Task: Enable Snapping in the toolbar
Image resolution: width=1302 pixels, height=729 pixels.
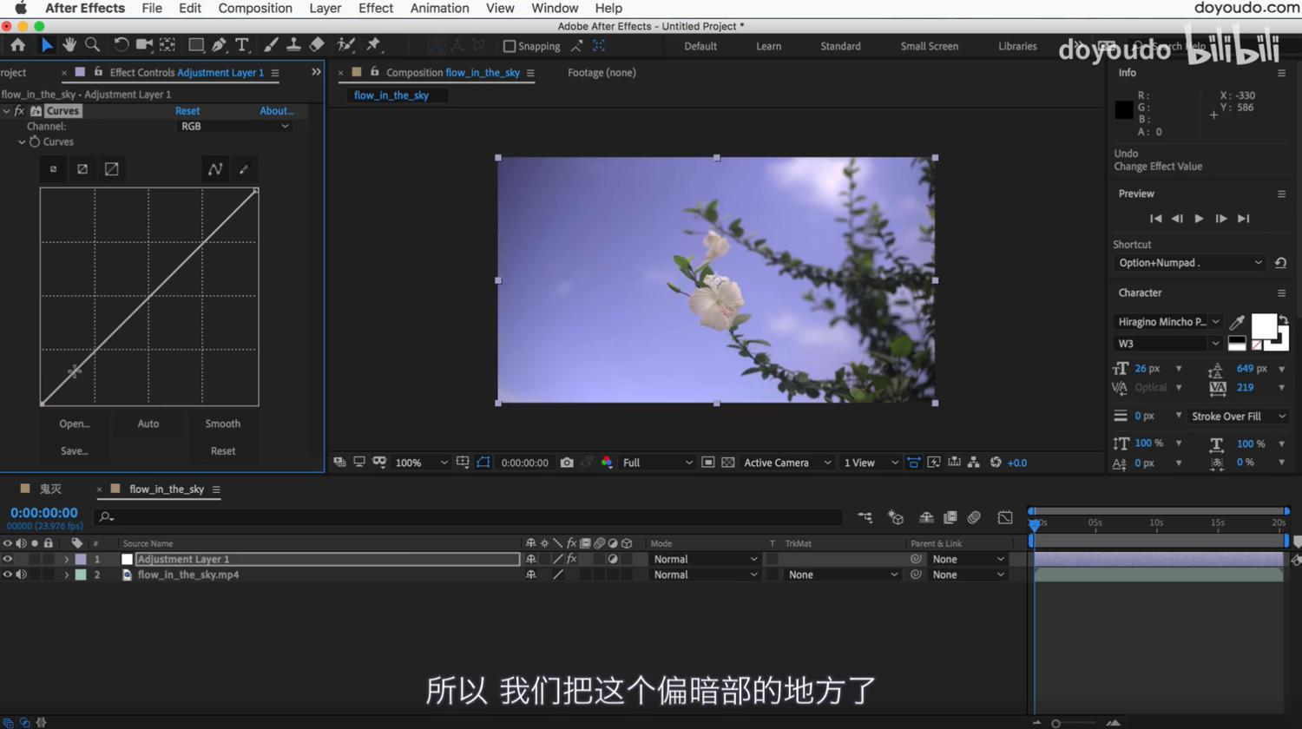Action: pyautogui.click(x=510, y=46)
